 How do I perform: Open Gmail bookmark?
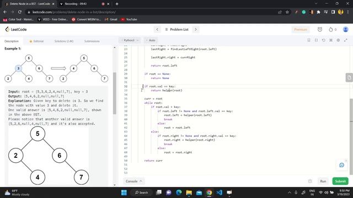click(111, 20)
